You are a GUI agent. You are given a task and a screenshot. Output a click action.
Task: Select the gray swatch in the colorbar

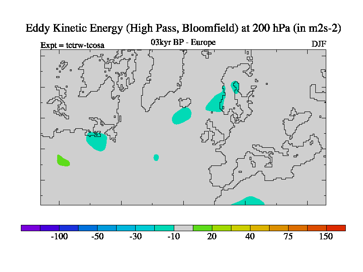pos(183,228)
